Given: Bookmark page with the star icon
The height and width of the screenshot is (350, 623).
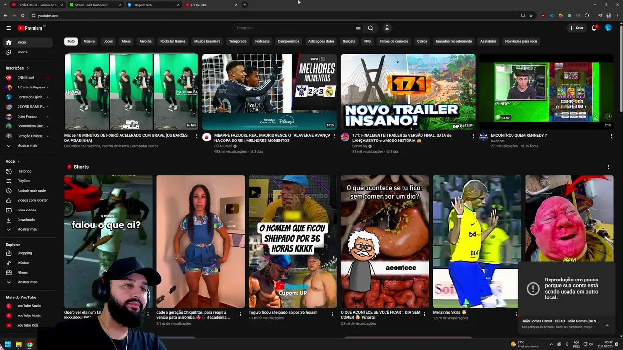Looking at the screenshot, I should coord(531,15).
